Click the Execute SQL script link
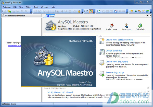 click(x=115, y=72)
